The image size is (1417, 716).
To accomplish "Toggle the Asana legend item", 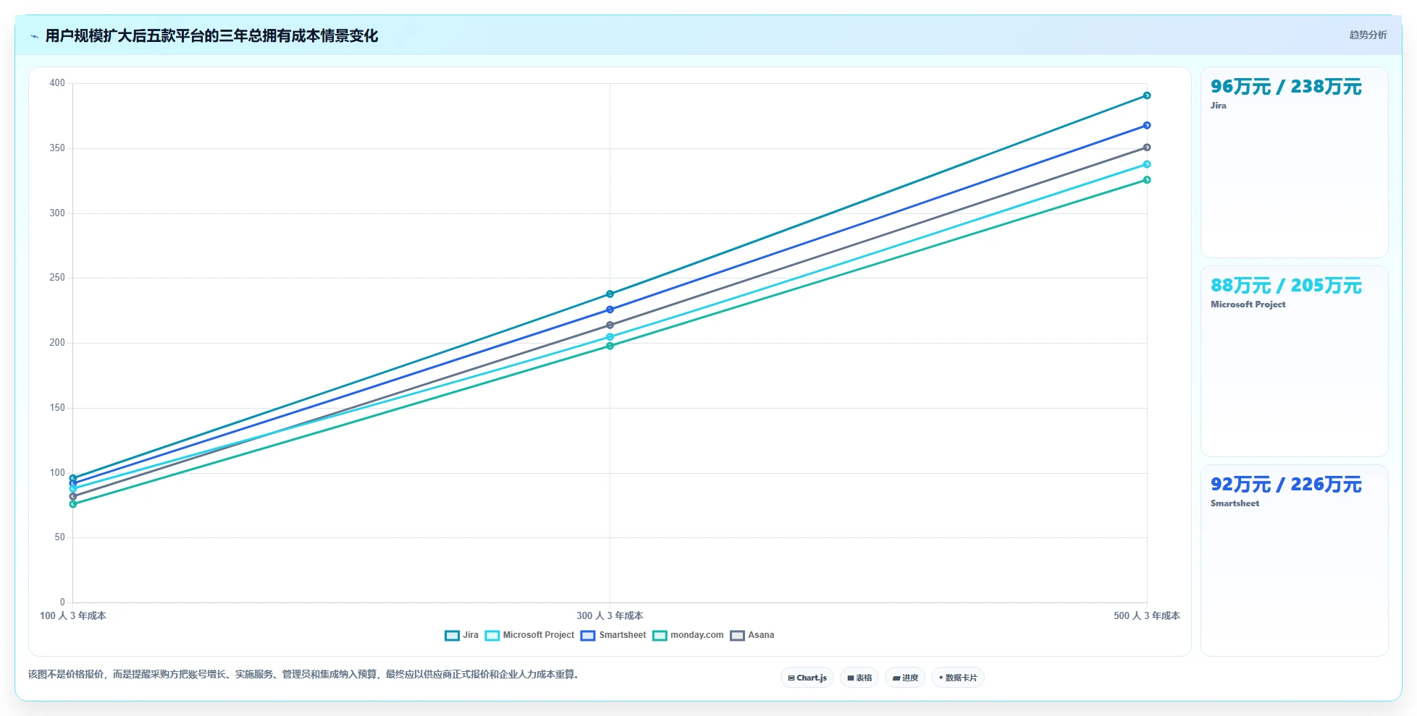I will [752, 635].
